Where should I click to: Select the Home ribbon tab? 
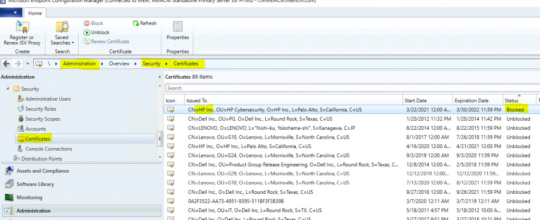(x=35, y=13)
